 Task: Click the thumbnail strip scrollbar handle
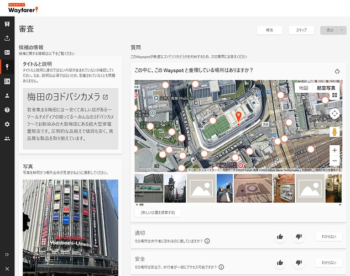(142, 204)
